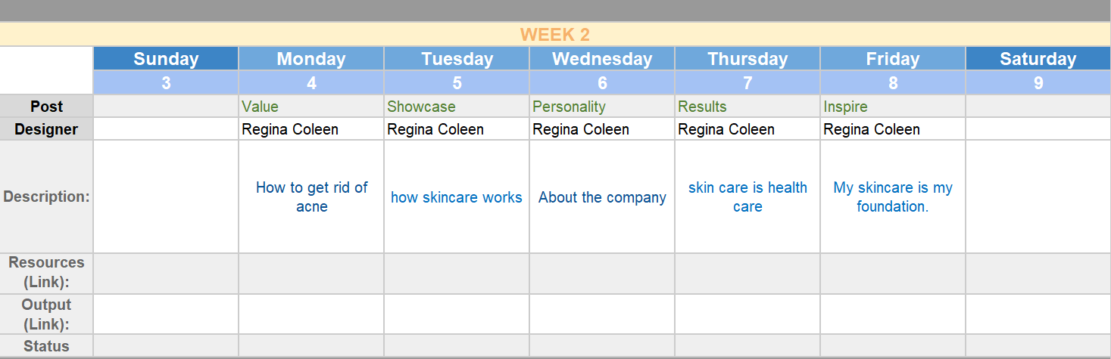1111x359 pixels.
Task: Click the Post row label
Action: 47,107
